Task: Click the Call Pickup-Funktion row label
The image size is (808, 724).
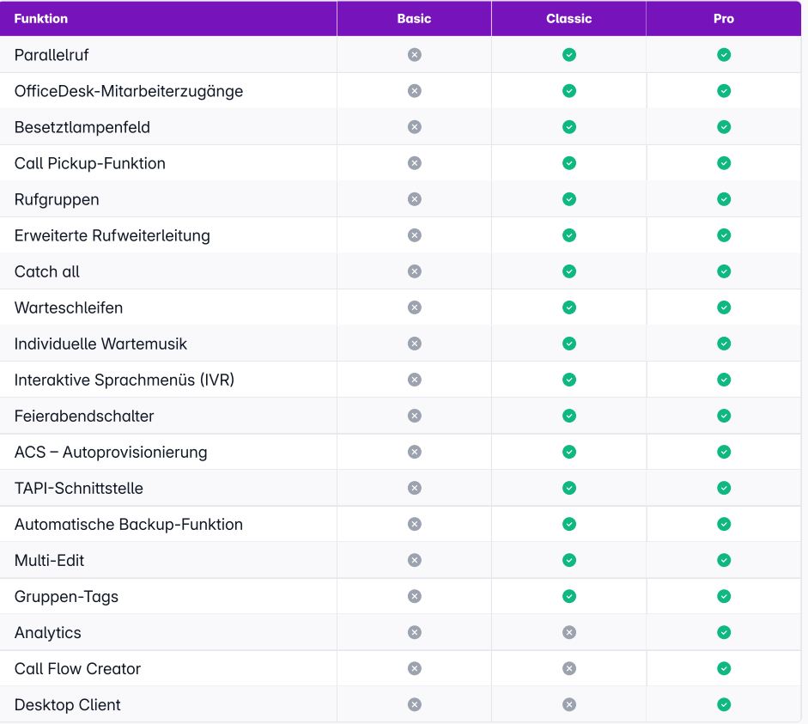Action: pos(90,163)
